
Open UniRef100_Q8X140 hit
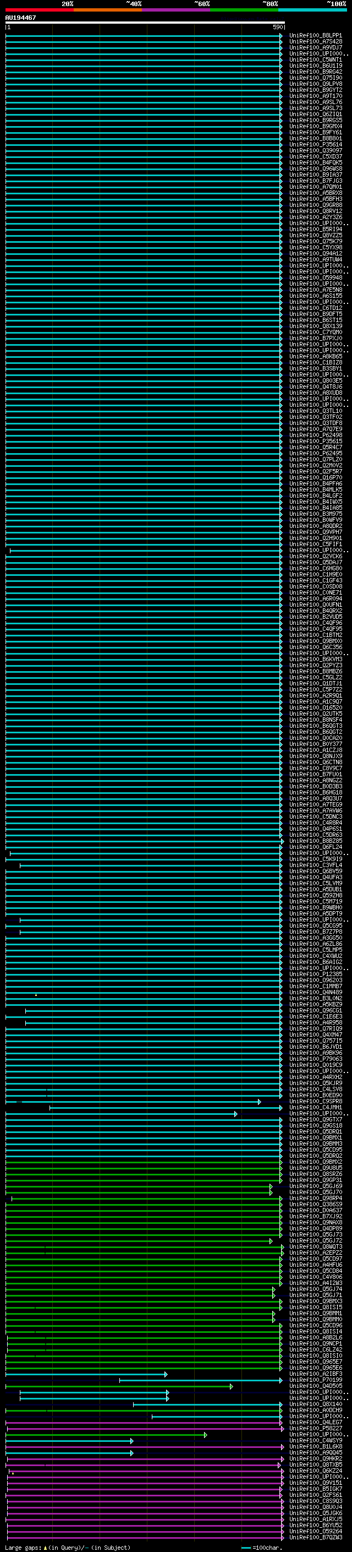[x=315, y=1404]
